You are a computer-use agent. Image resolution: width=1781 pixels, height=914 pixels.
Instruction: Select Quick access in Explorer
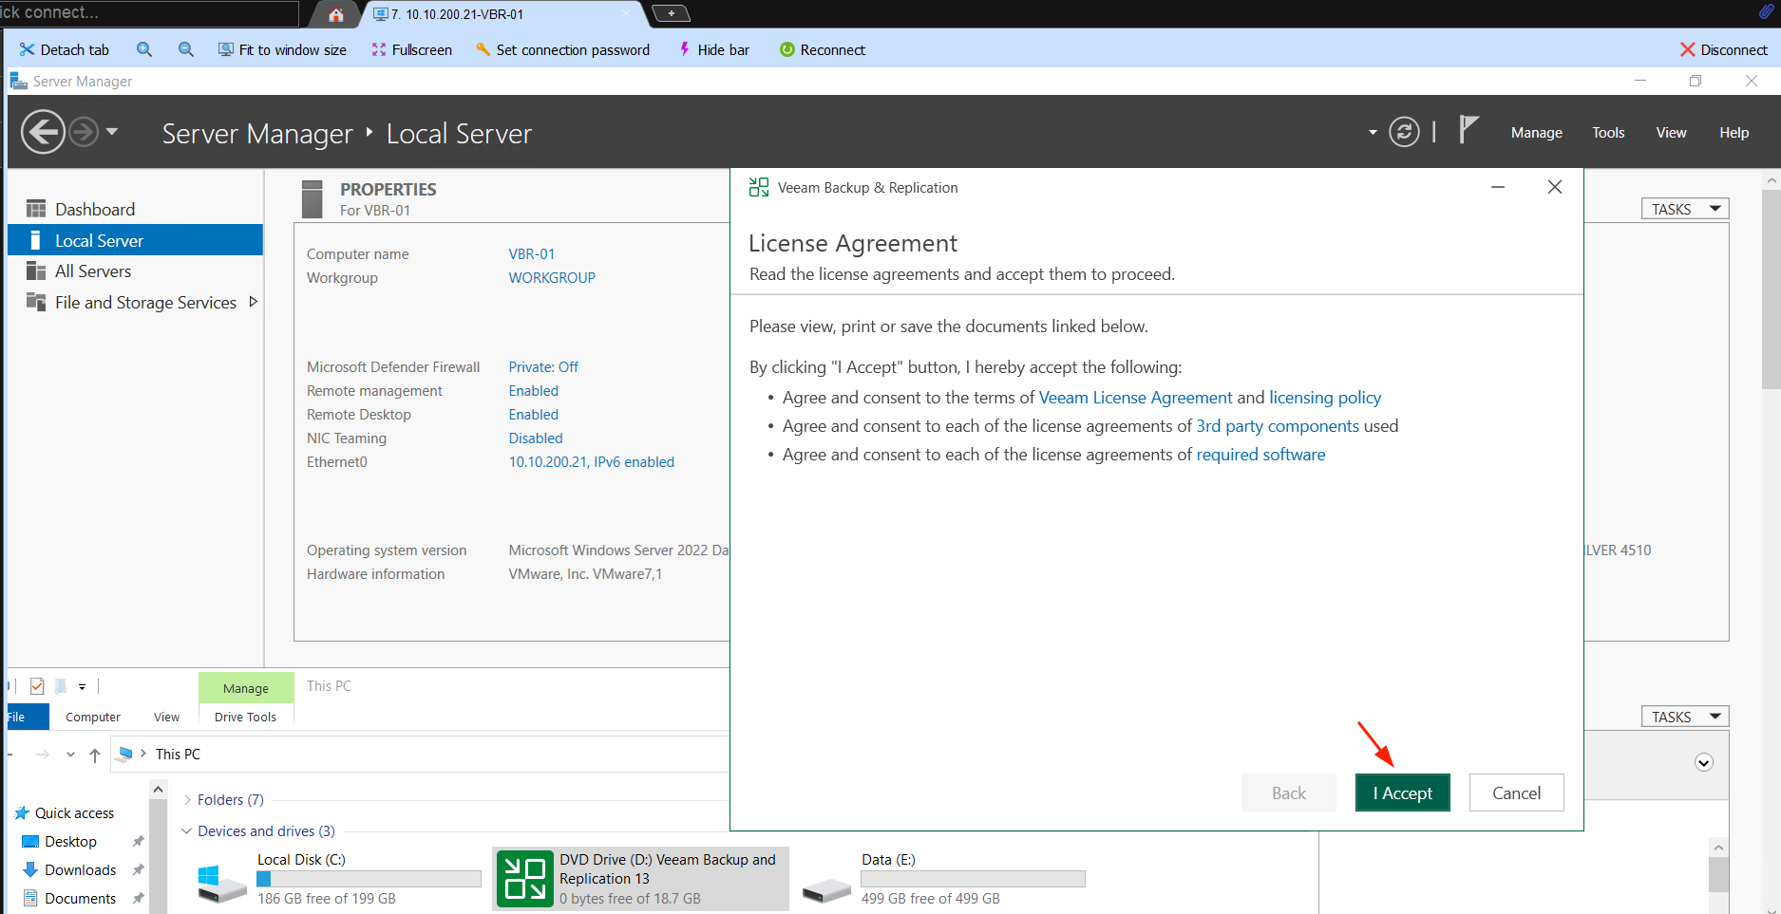pyautogui.click(x=74, y=813)
